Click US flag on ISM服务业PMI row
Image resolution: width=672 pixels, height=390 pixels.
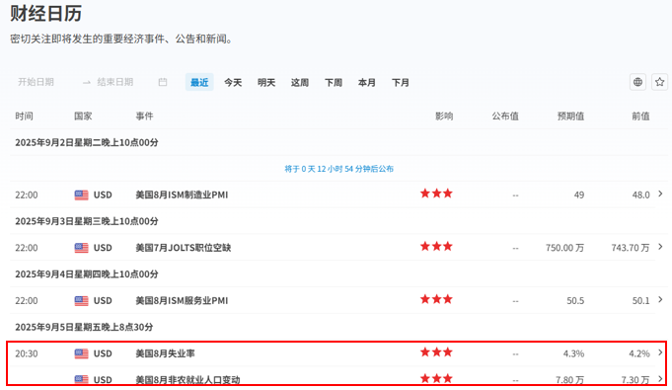[x=82, y=301]
